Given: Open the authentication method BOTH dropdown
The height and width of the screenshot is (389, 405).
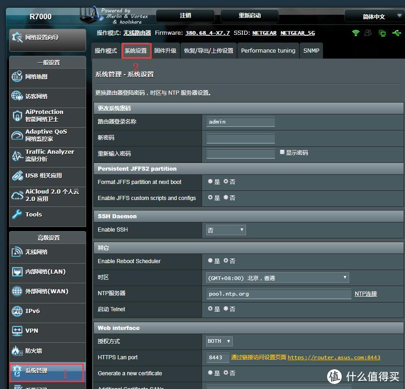Looking at the screenshot, I should (219, 341).
